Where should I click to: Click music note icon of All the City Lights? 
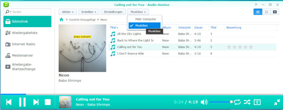coord(113,34)
